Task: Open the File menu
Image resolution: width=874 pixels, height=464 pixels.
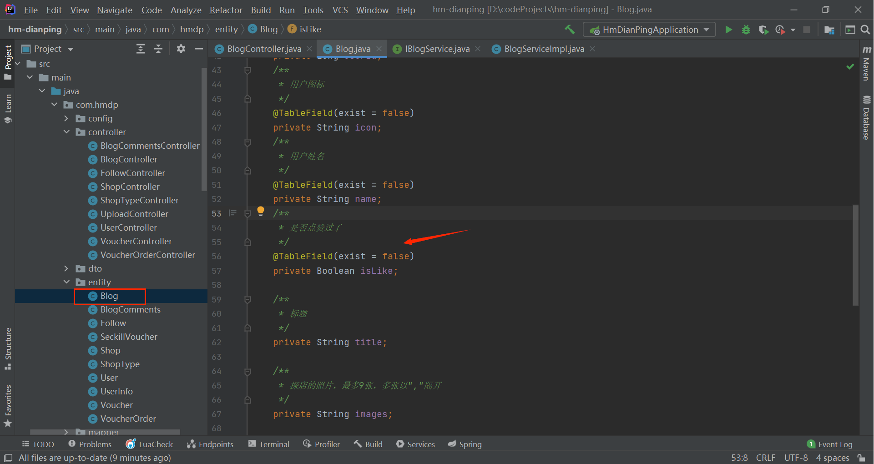Action: pyautogui.click(x=30, y=10)
